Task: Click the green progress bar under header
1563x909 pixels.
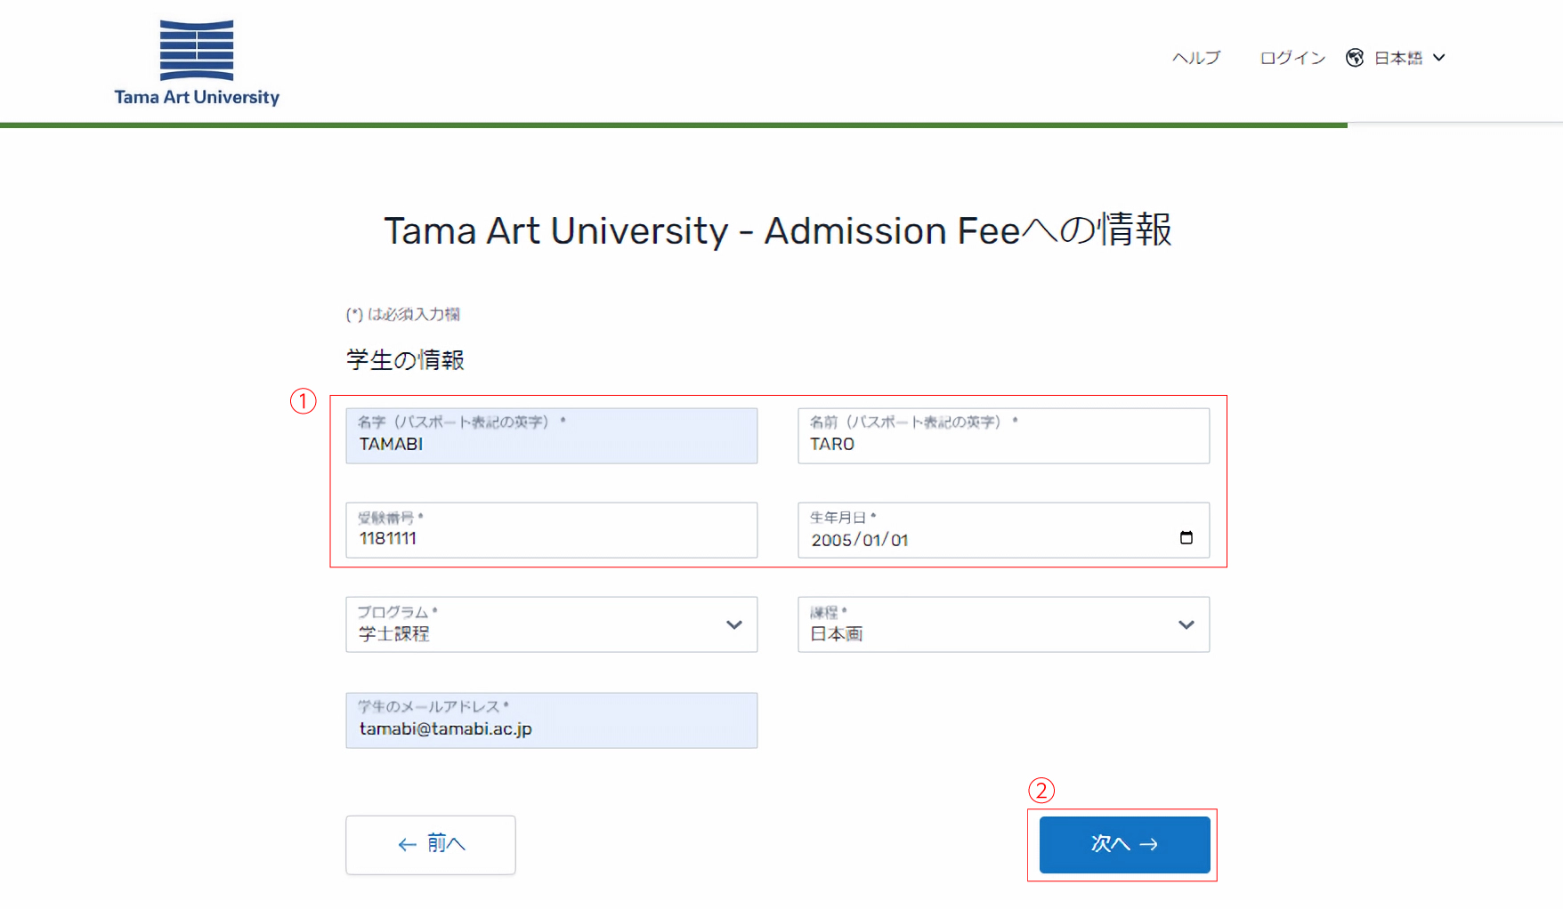Action: click(x=673, y=125)
